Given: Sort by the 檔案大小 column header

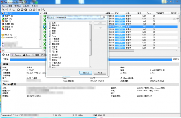Looking at the screenshot, I should coord(110,13).
